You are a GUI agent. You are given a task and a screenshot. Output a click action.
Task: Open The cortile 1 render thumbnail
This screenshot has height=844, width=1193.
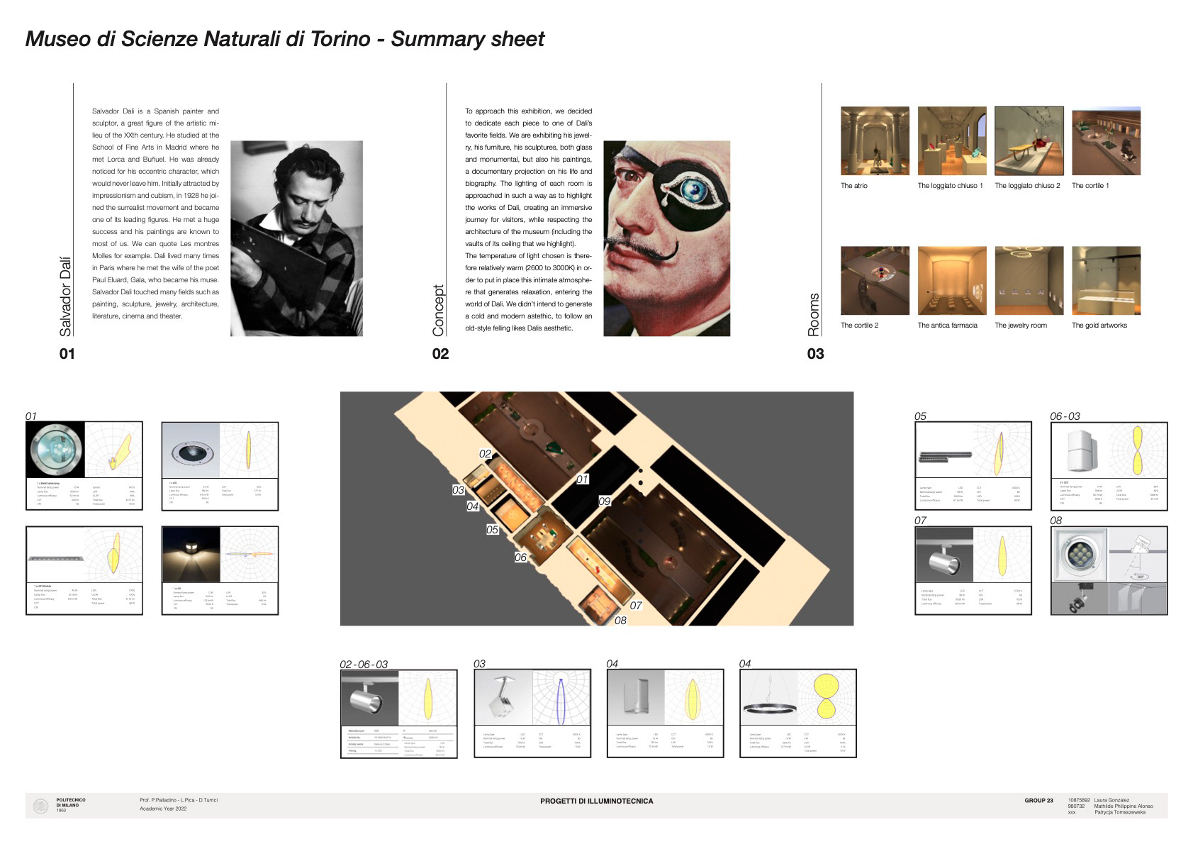[1106, 141]
